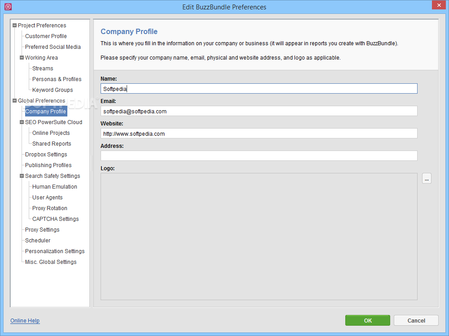
Task: Select Keyword Groups item
Action: (x=53, y=90)
